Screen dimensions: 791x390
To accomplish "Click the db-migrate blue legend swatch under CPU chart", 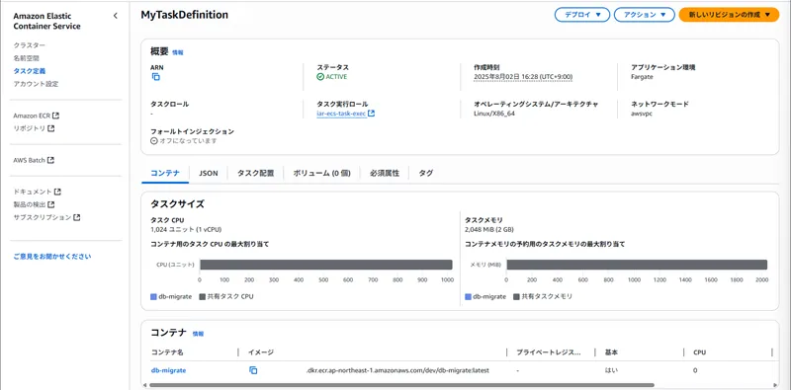I will tap(154, 297).
